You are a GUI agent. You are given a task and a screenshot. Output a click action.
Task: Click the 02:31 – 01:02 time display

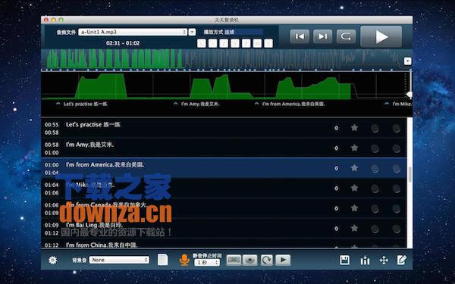coord(123,43)
